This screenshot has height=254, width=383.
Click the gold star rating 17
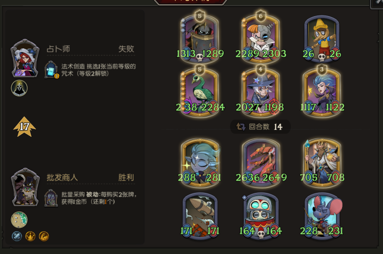click(x=25, y=127)
